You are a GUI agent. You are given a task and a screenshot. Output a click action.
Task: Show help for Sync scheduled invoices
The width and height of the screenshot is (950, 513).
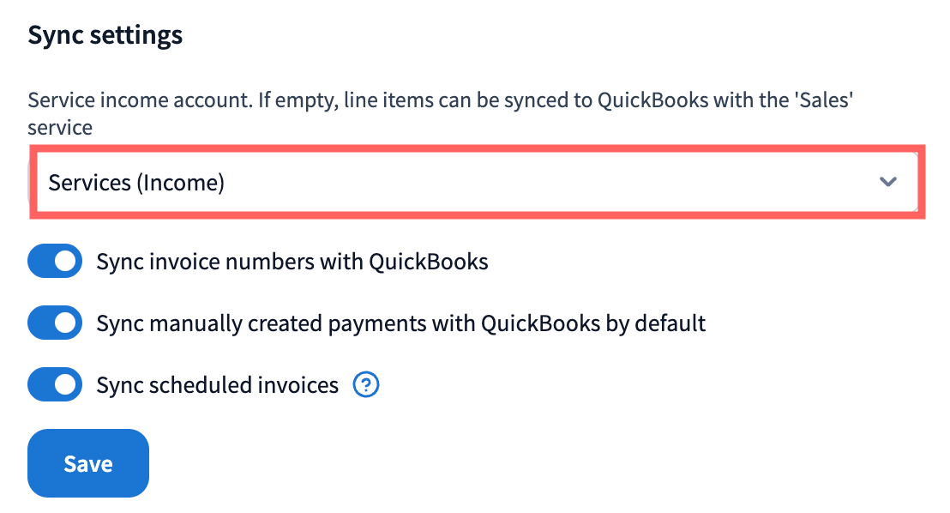click(366, 385)
